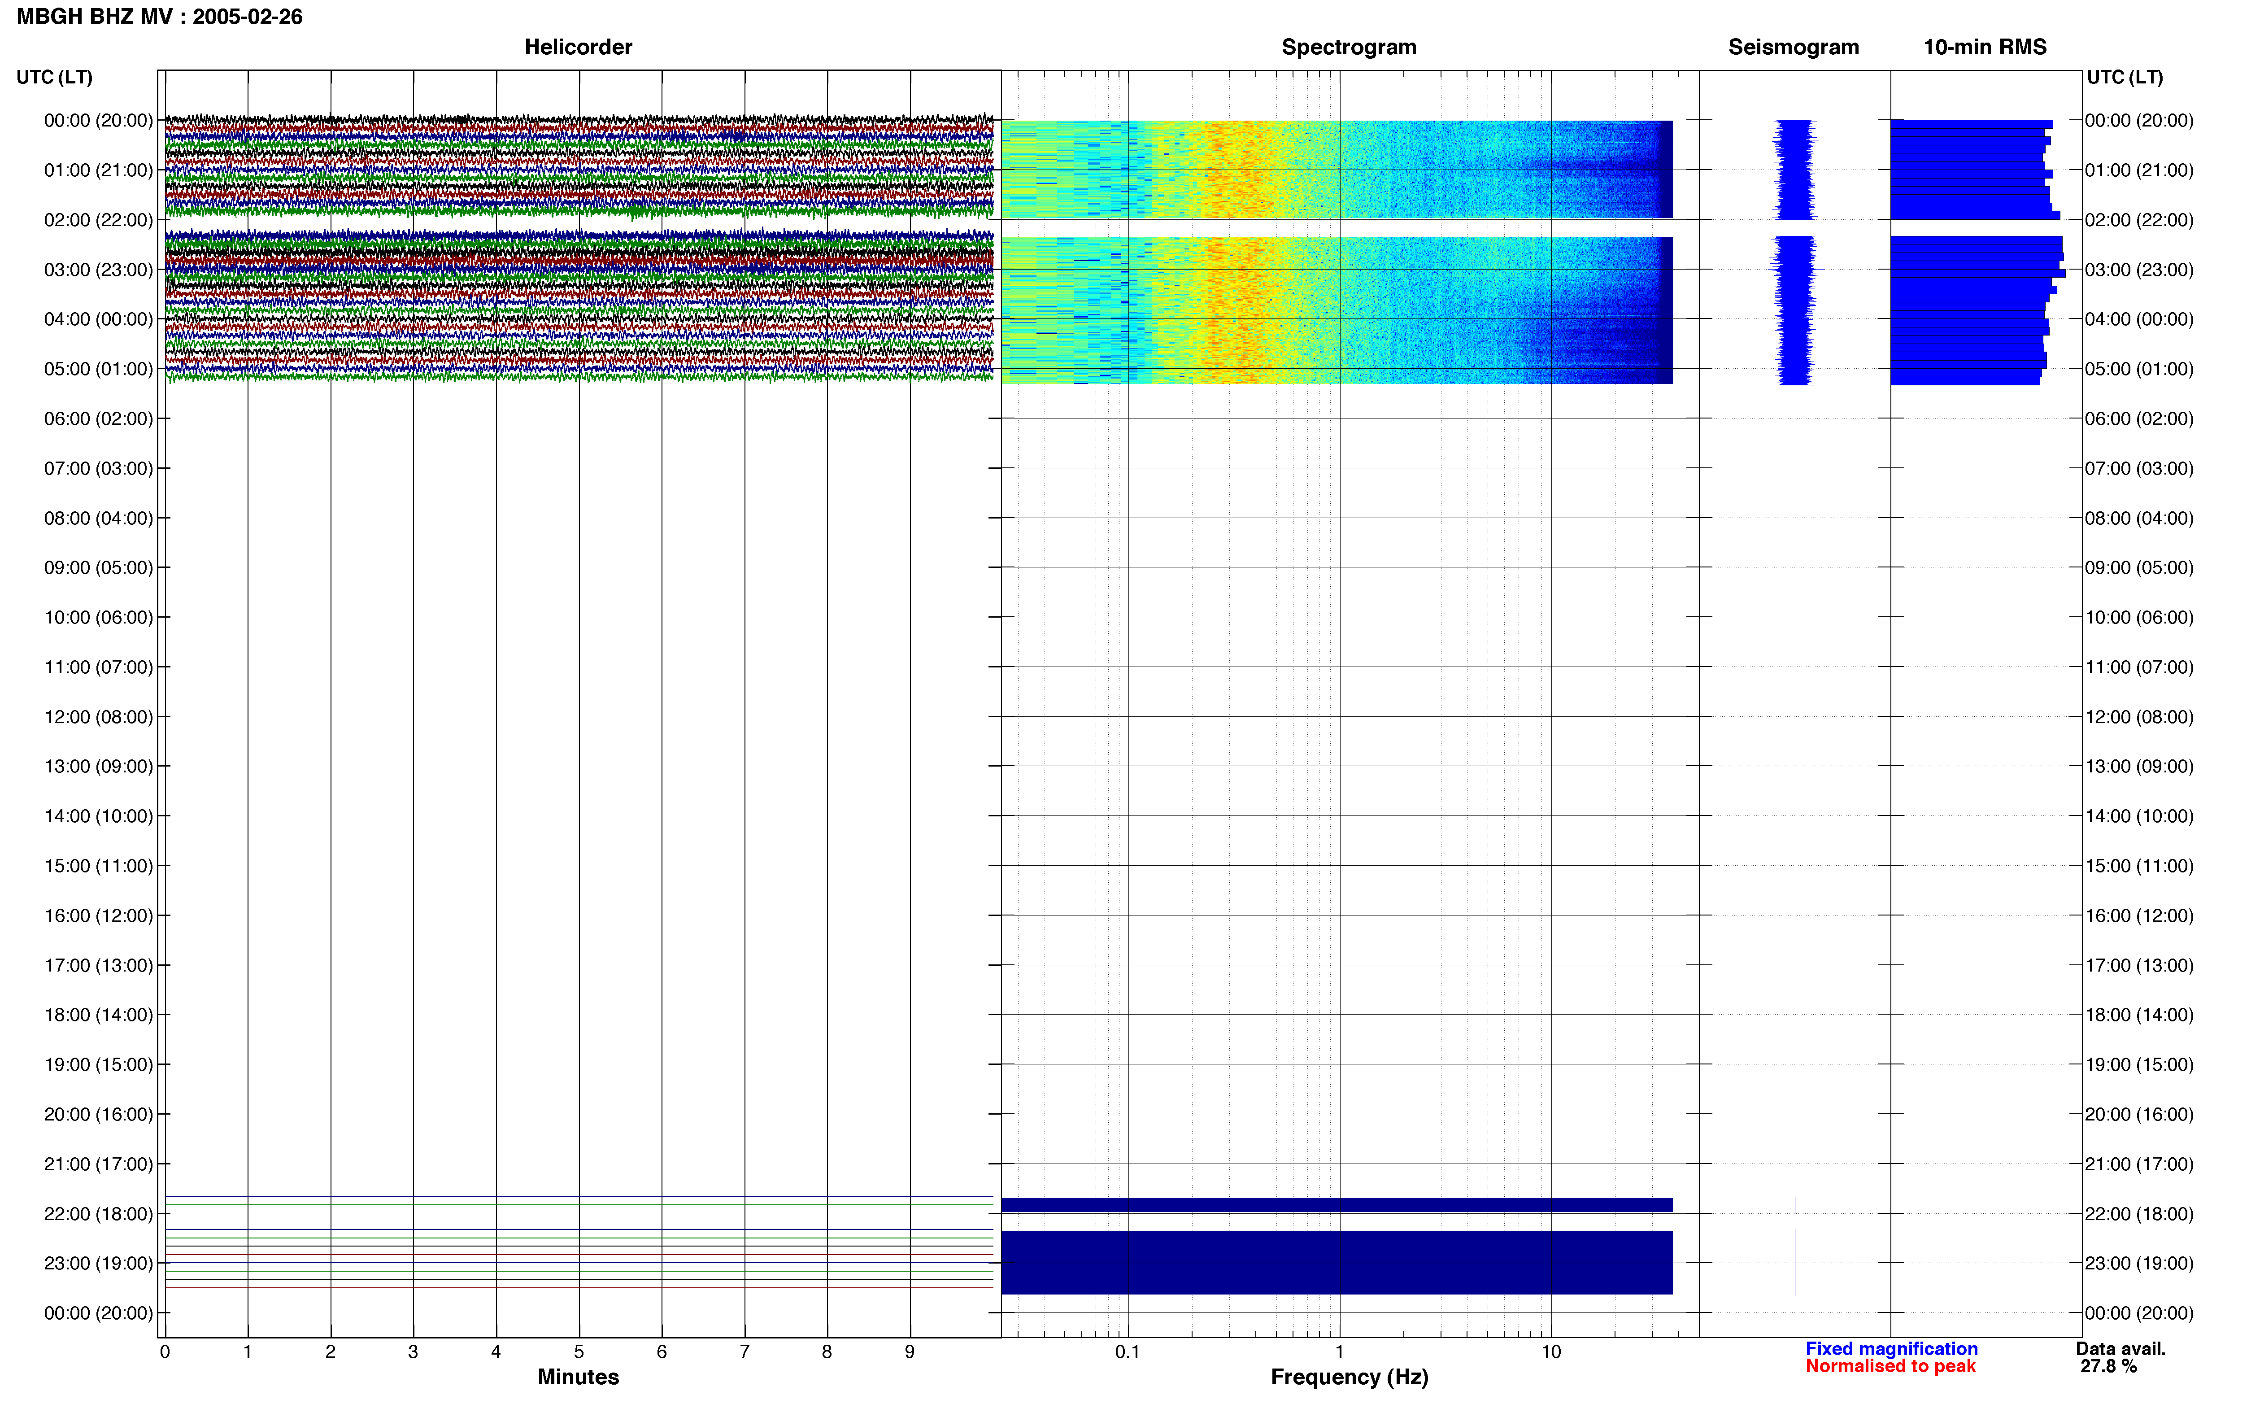Click the left '12:00 (08:00)' time label
The height and width of the screenshot is (1408, 2251).
pyautogui.click(x=99, y=717)
